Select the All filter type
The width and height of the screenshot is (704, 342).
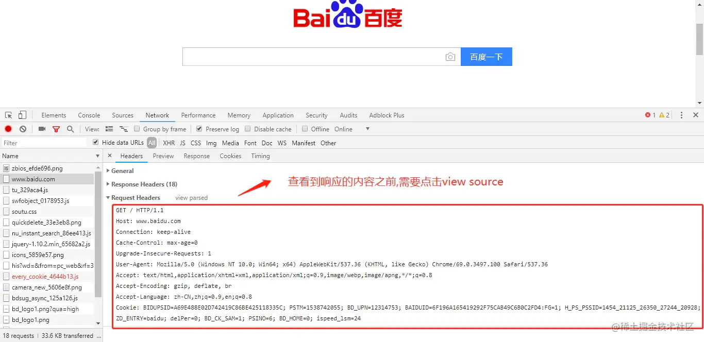click(152, 143)
